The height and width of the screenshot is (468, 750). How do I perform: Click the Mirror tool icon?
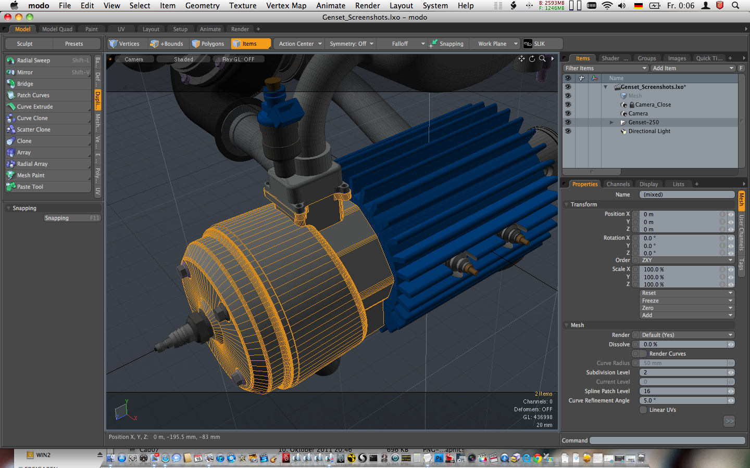(10, 72)
